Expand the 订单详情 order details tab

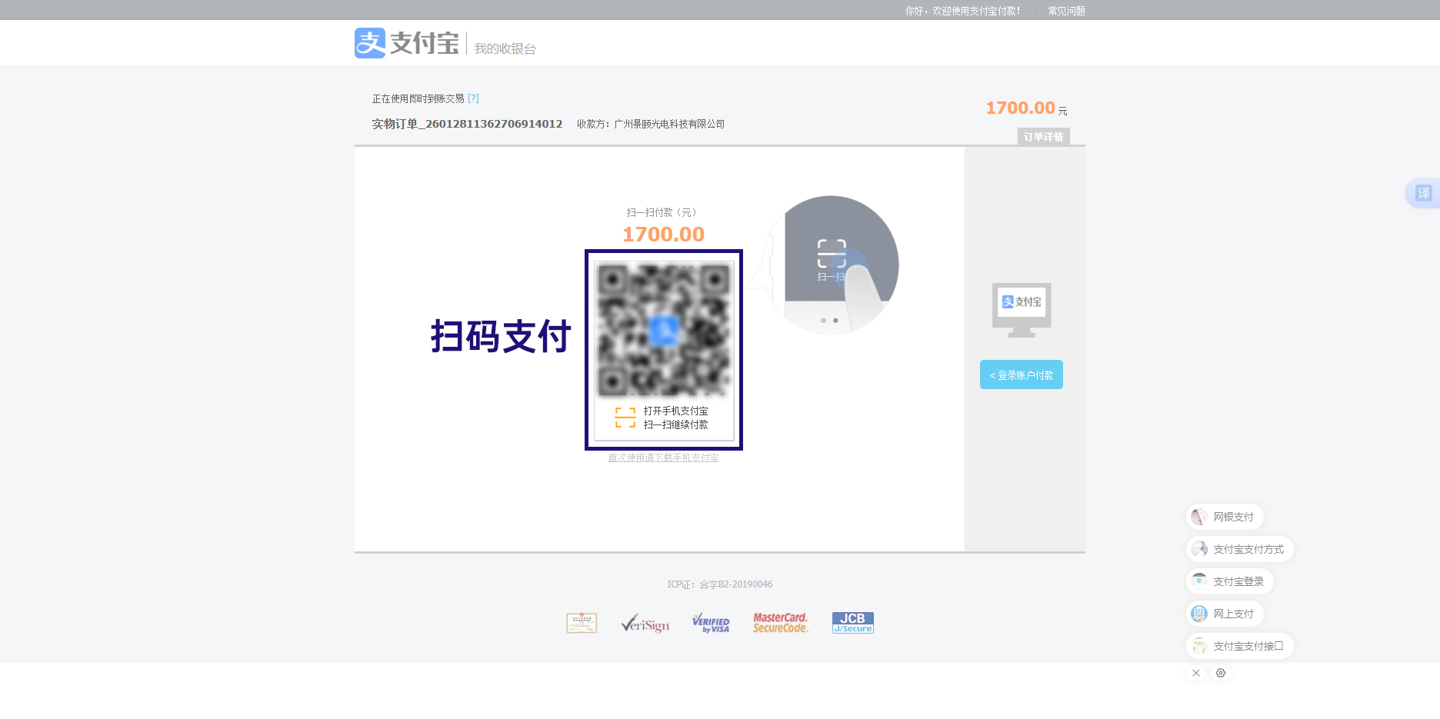(x=1043, y=137)
